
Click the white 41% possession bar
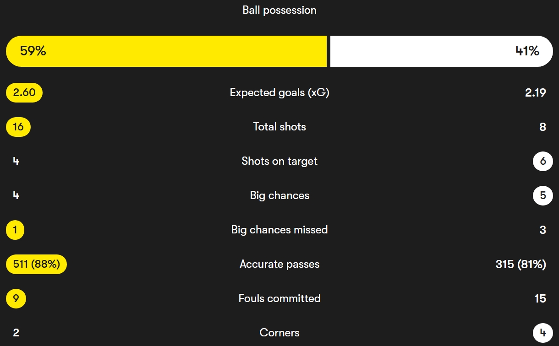click(x=441, y=51)
